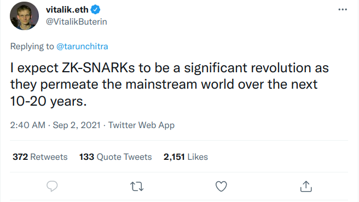Open the share upload-arrow icon

tap(306, 186)
